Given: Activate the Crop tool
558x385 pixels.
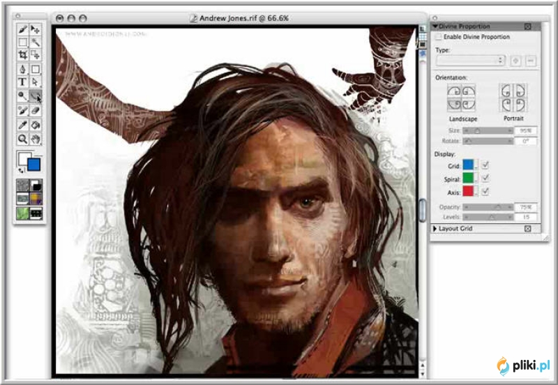Looking at the screenshot, I should pos(23,55).
